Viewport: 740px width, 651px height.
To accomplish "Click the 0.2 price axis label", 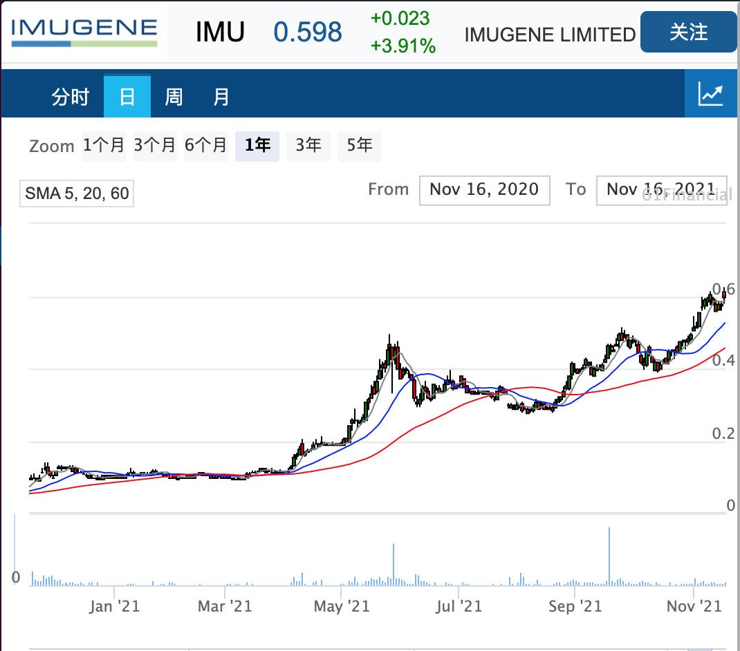I will (723, 433).
